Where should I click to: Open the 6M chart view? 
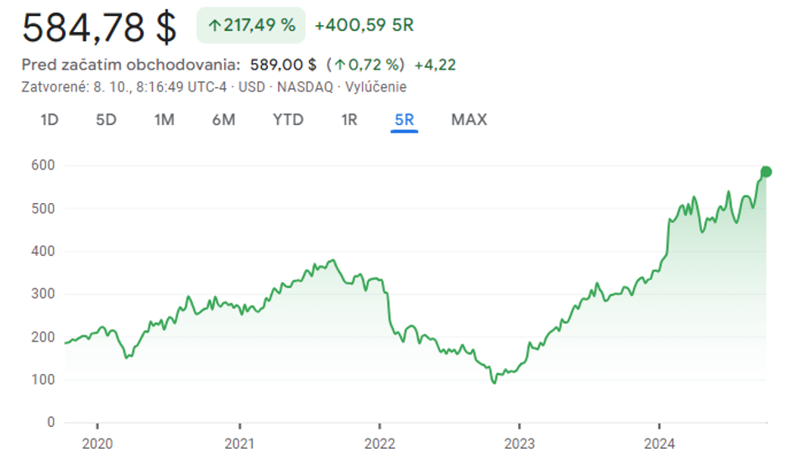pyautogui.click(x=223, y=120)
